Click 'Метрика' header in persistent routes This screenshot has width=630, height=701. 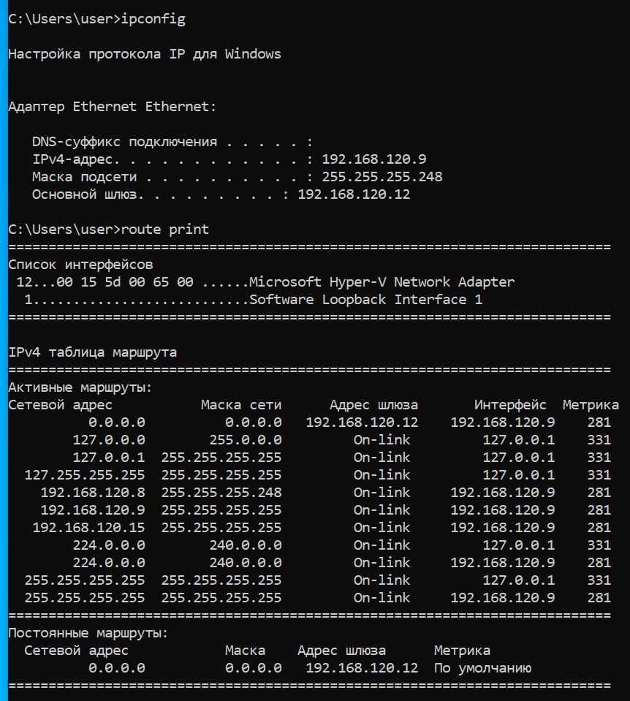point(462,651)
